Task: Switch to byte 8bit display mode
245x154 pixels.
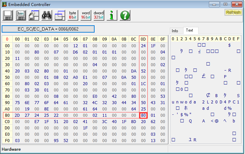Action: 73,15
